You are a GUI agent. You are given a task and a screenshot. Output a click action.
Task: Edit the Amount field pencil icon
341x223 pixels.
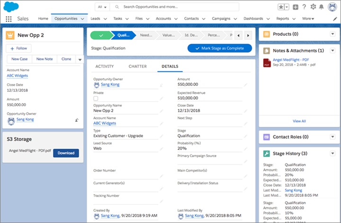245,85
